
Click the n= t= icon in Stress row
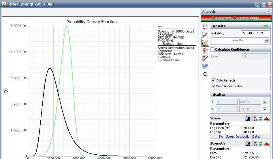[248, 119]
